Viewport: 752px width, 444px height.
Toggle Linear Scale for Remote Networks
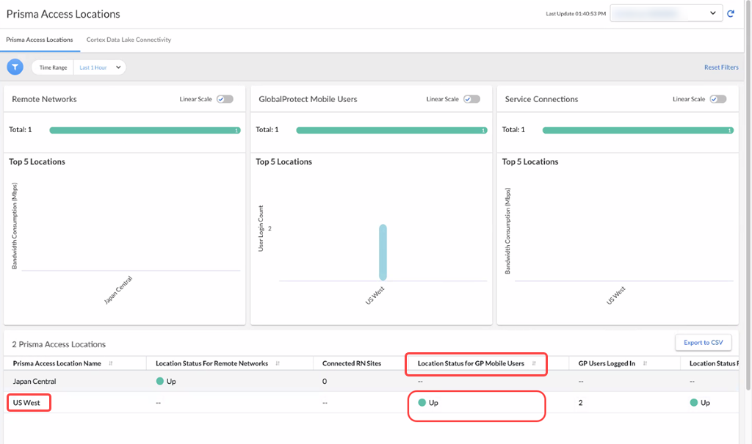tap(225, 99)
